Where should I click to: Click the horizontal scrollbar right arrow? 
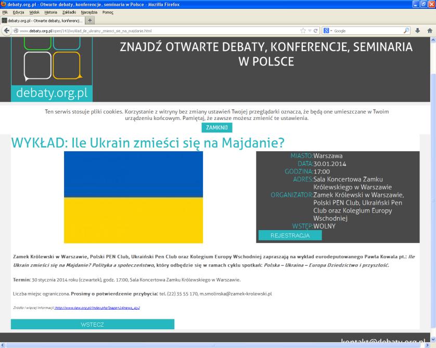click(x=428, y=345)
